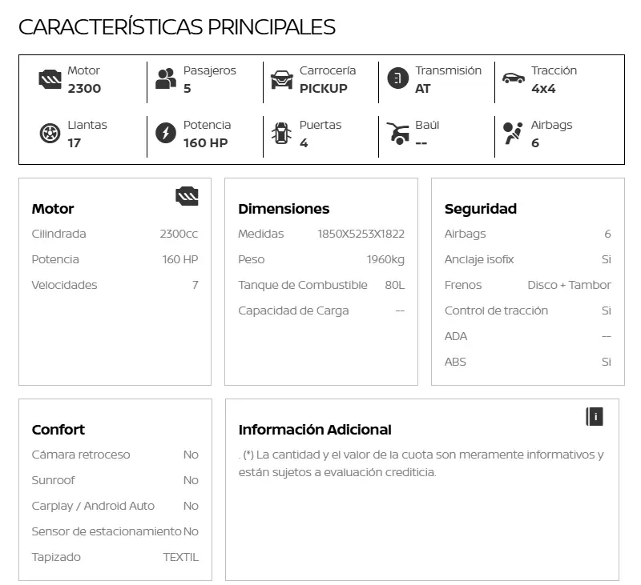Click the open trunk icon beside Baúl

click(397, 133)
